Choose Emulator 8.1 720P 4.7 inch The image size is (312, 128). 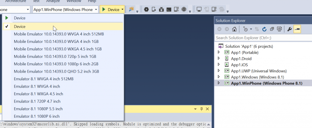pos(63,102)
